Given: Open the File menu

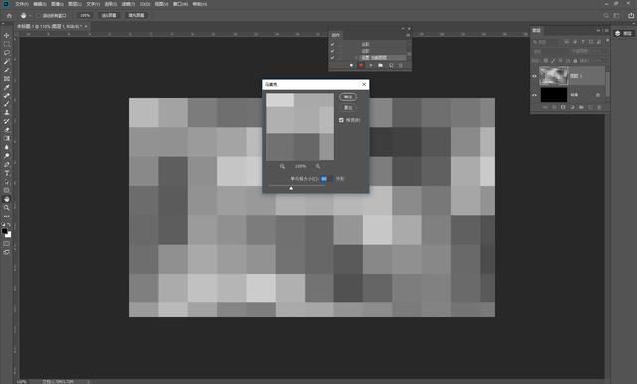Looking at the screenshot, I should pos(22,4).
